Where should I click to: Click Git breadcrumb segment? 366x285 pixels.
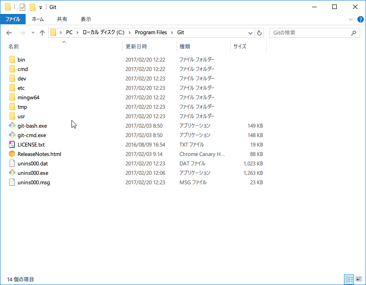pos(180,32)
